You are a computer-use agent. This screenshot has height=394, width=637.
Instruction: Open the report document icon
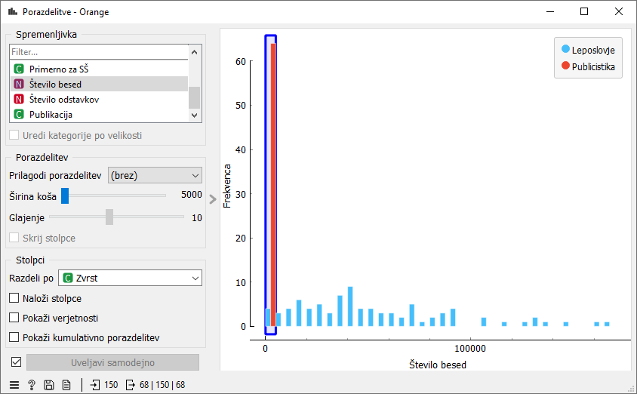[x=66, y=385]
